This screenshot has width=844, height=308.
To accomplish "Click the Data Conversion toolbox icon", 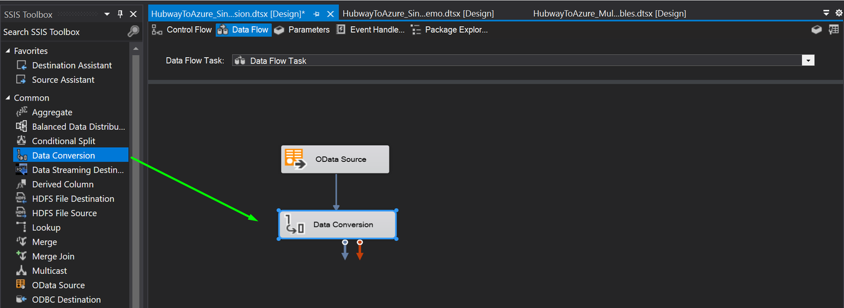I will [22, 155].
